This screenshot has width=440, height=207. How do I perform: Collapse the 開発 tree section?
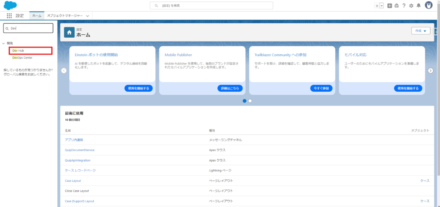tap(3, 43)
